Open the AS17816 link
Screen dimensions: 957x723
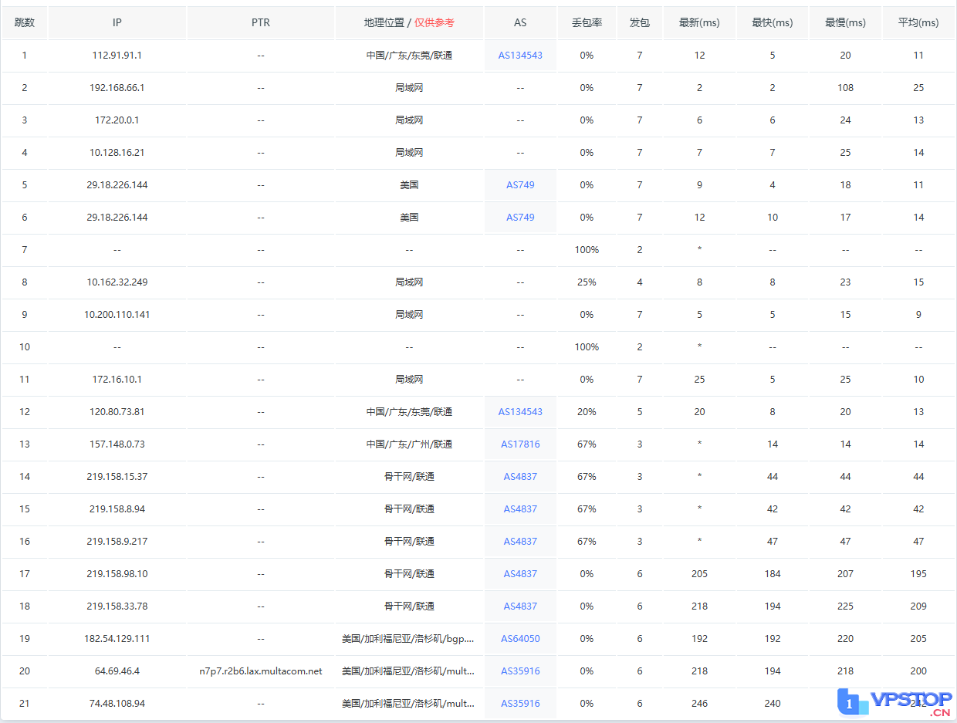tap(520, 444)
